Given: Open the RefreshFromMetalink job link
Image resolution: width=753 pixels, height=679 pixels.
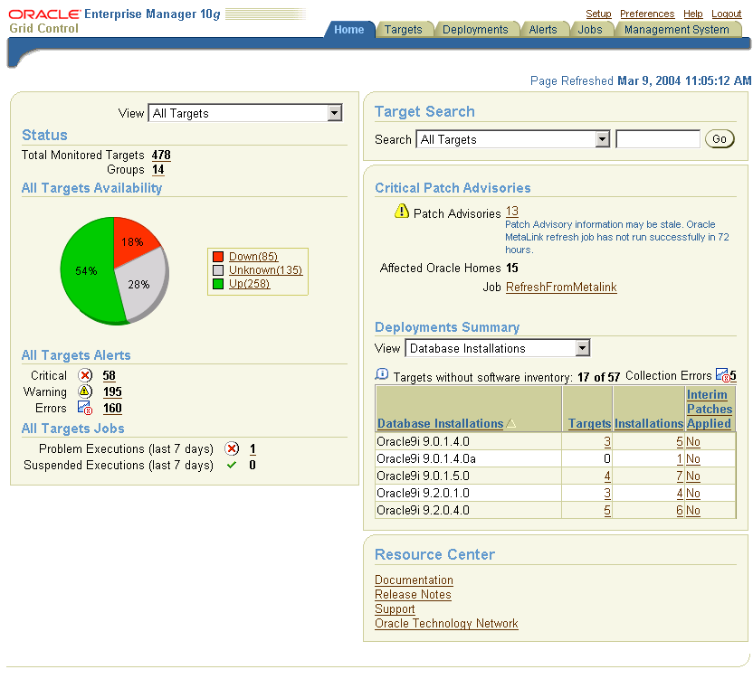Looking at the screenshot, I should 560,287.
